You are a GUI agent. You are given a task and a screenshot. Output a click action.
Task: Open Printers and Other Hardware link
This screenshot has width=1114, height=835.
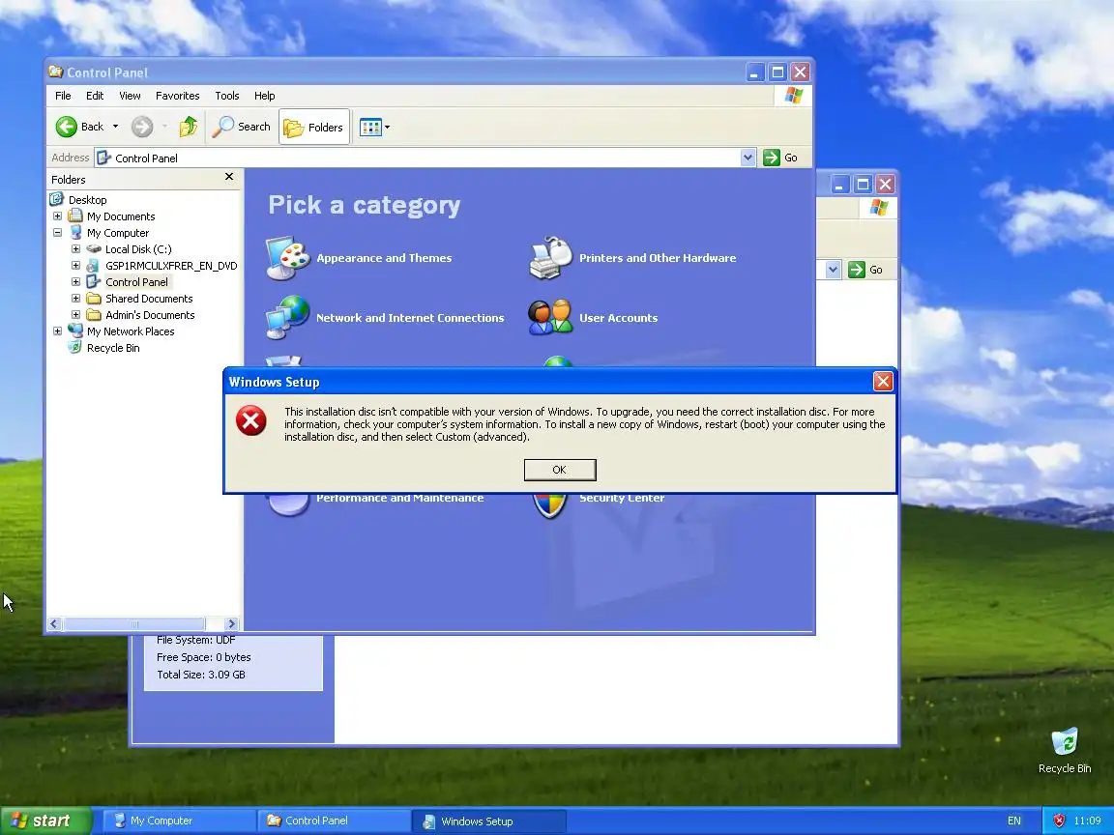[658, 258]
